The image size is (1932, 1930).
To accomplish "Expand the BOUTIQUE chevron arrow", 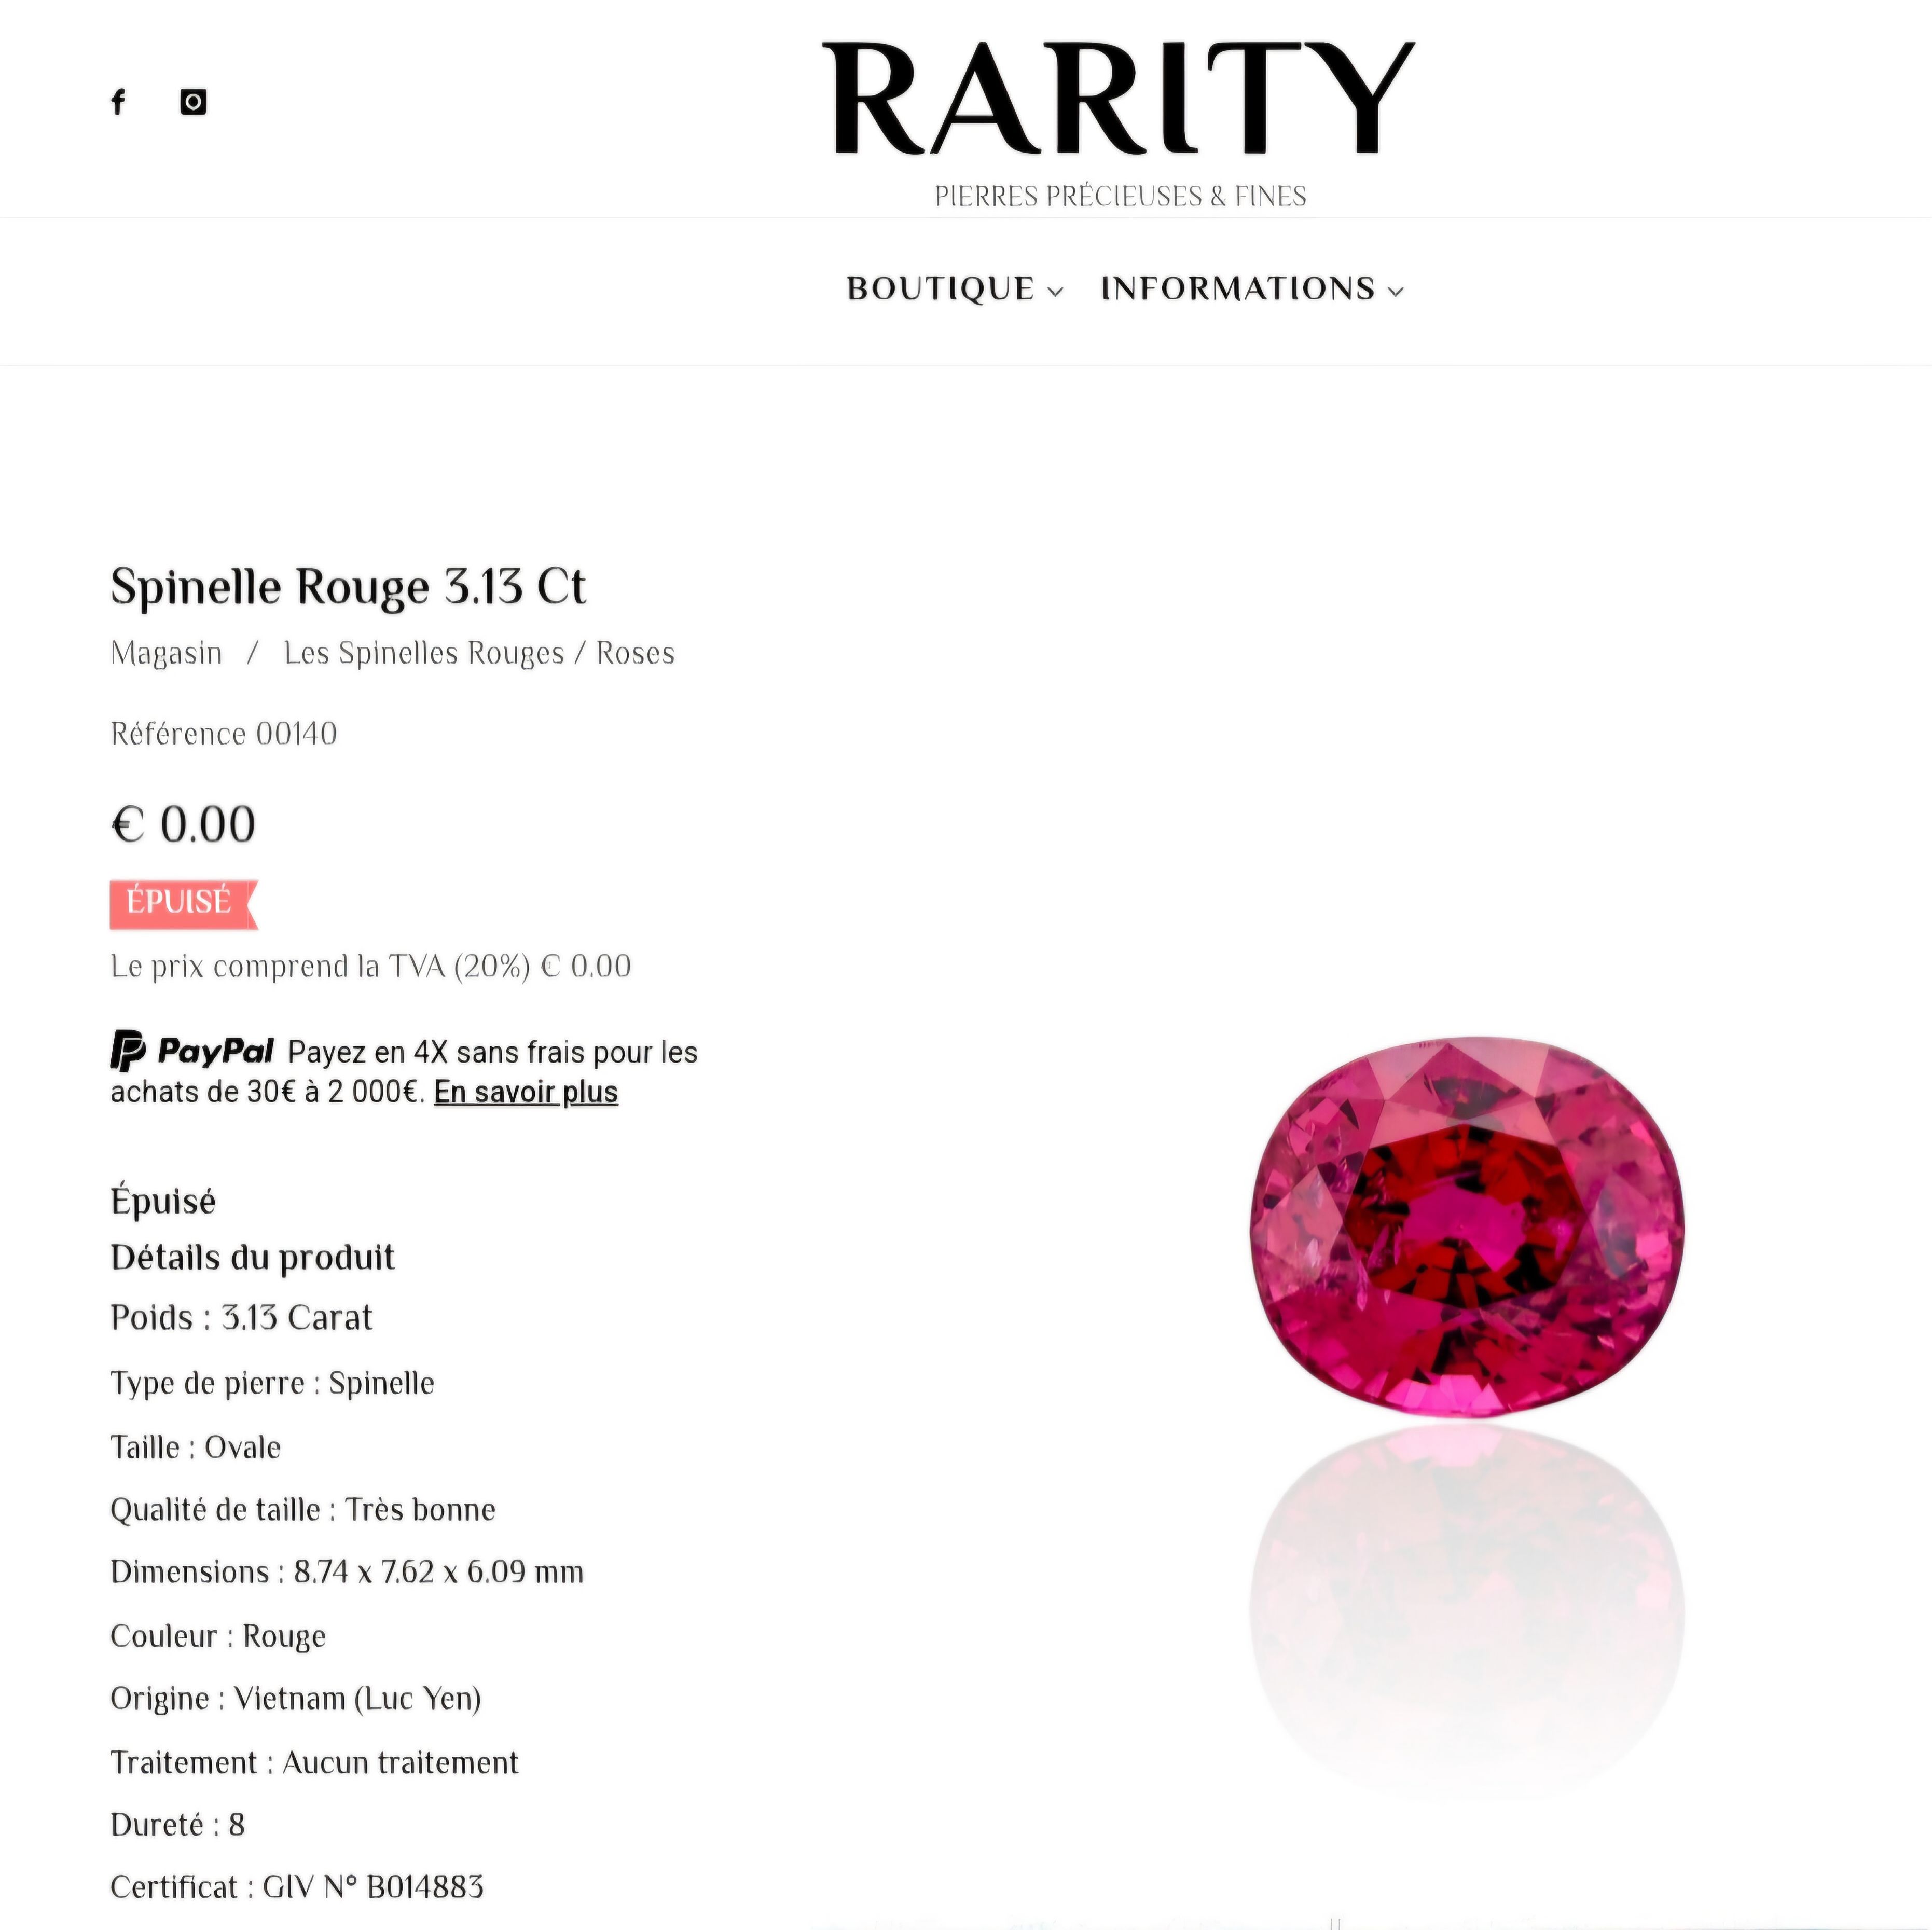I will tap(1055, 291).
